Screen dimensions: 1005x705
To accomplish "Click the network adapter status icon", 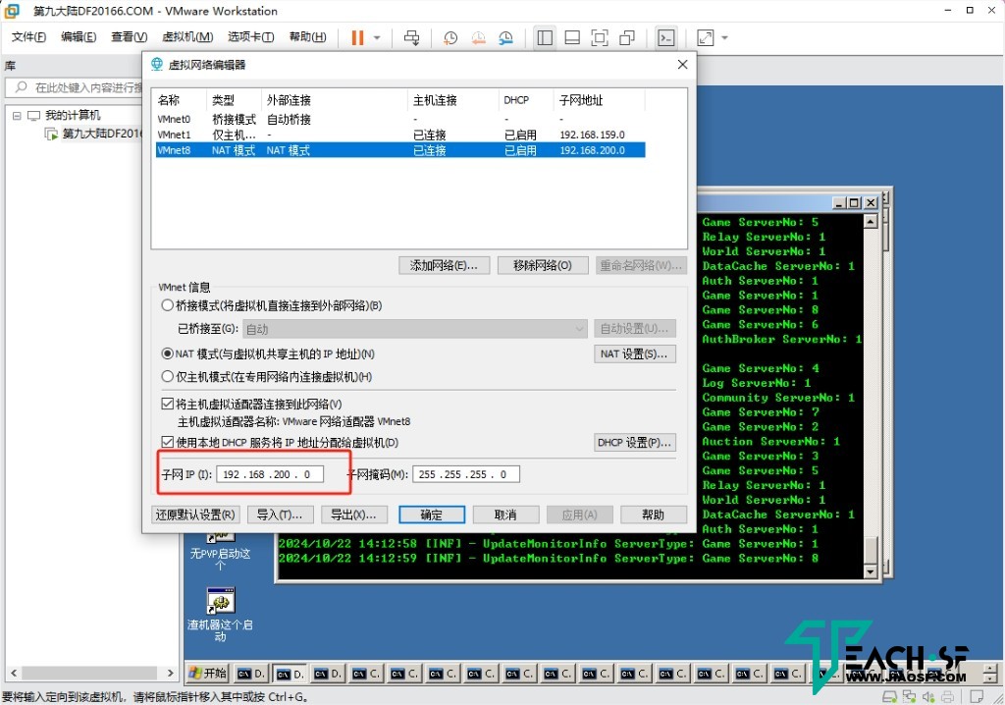I will pyautogui.click(x=909, y=697).
